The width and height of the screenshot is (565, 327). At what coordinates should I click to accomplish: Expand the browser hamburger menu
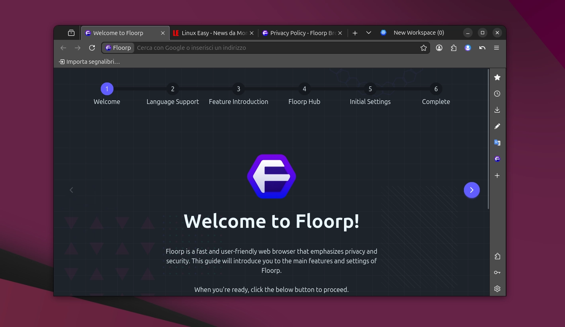click(497, 47)
